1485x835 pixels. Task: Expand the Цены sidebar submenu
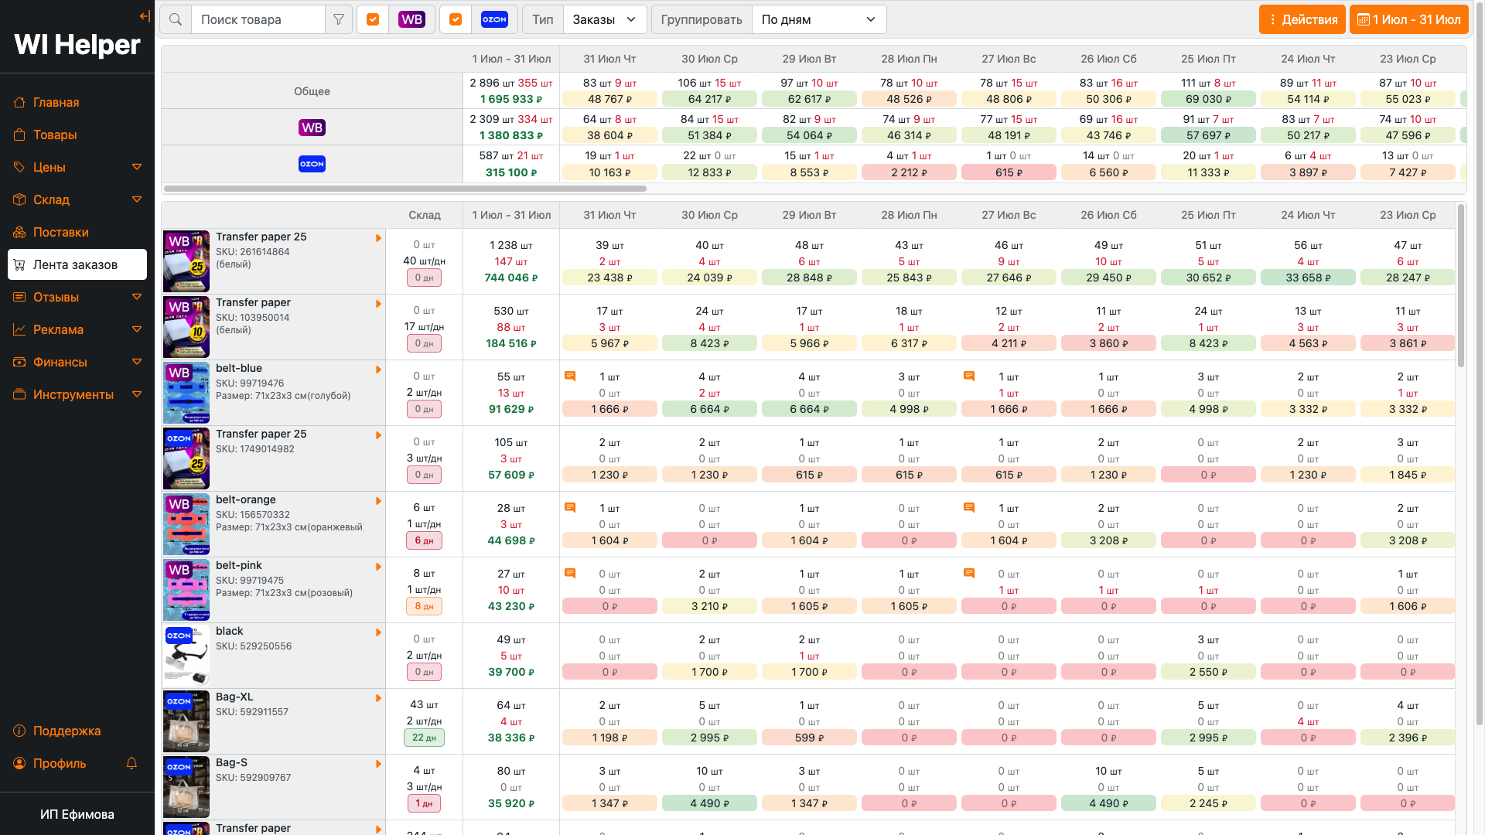(x=137, y=167)
